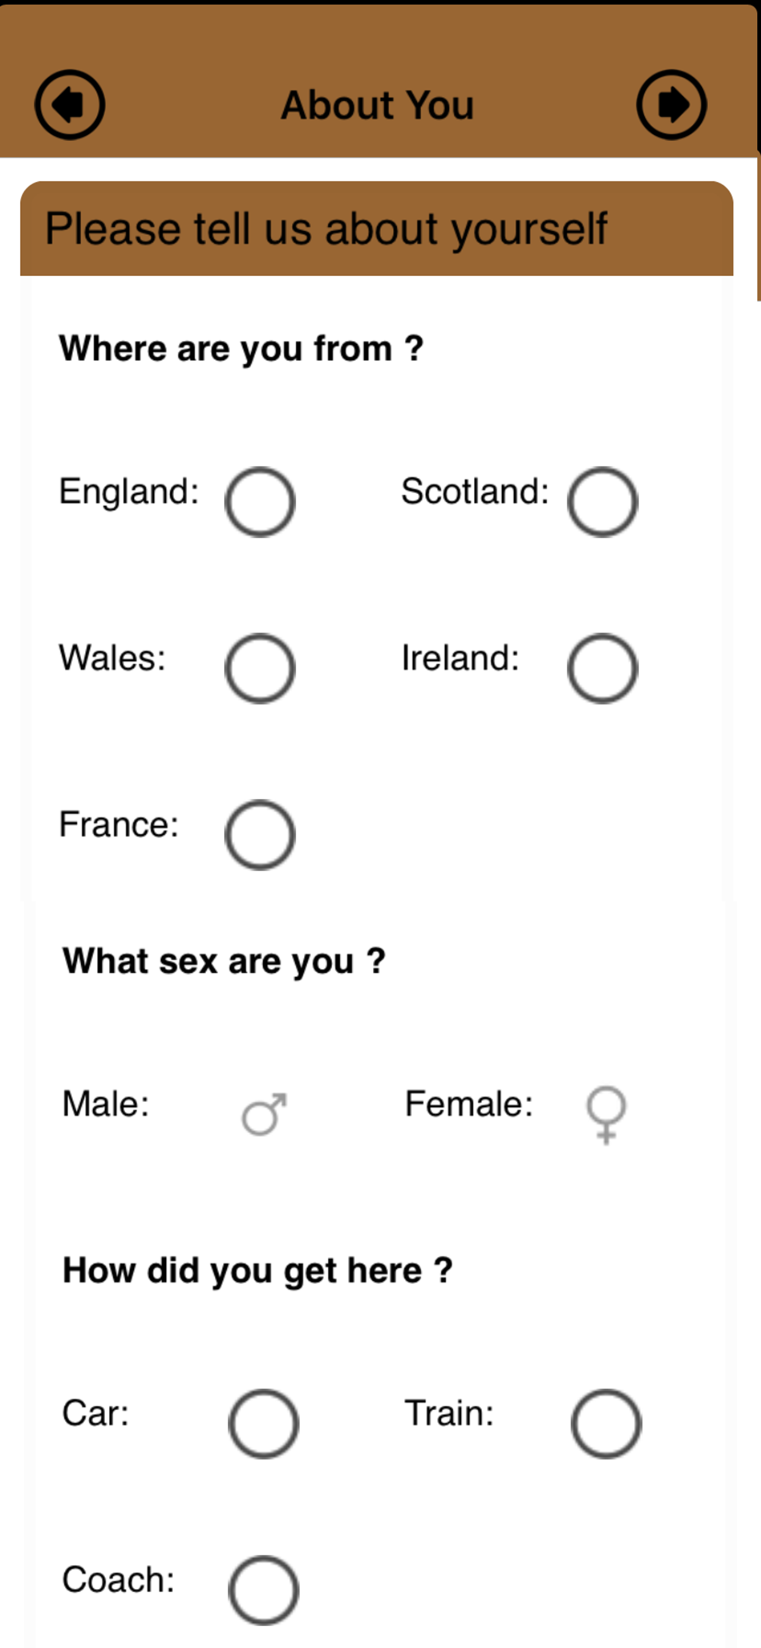This screenshot has height=1648, width=761.
Task: Pick the Wales radio option
Action: coord(260,668)
